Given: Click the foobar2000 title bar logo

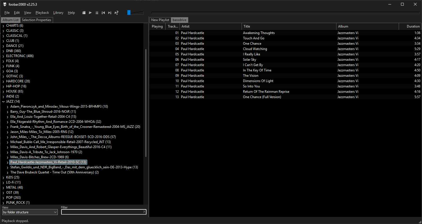Looking at the screenshot, I should [x=5, y=4].
